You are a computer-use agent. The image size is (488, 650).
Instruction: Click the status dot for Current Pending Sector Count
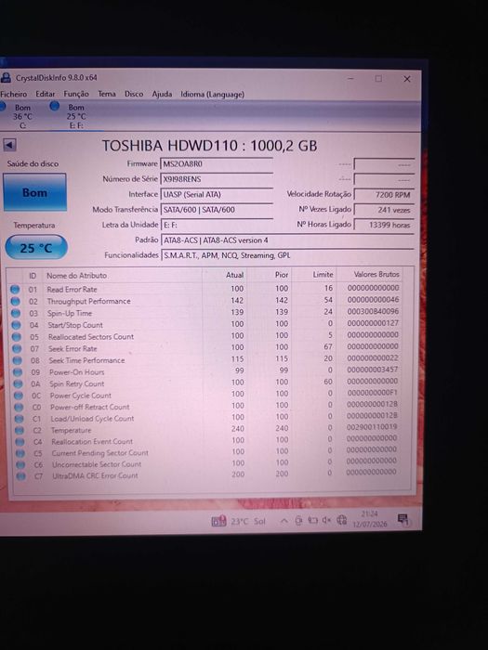pyautogui.click(x=20, y=453)
